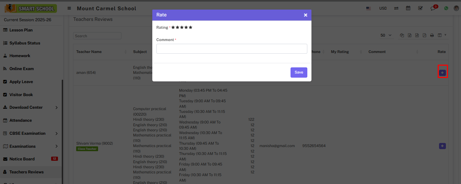
Task: Open Online Exam in sidebar
Action: [x=22, y=69]
